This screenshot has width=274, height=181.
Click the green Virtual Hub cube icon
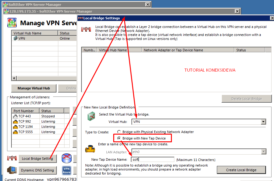(91, 116)
